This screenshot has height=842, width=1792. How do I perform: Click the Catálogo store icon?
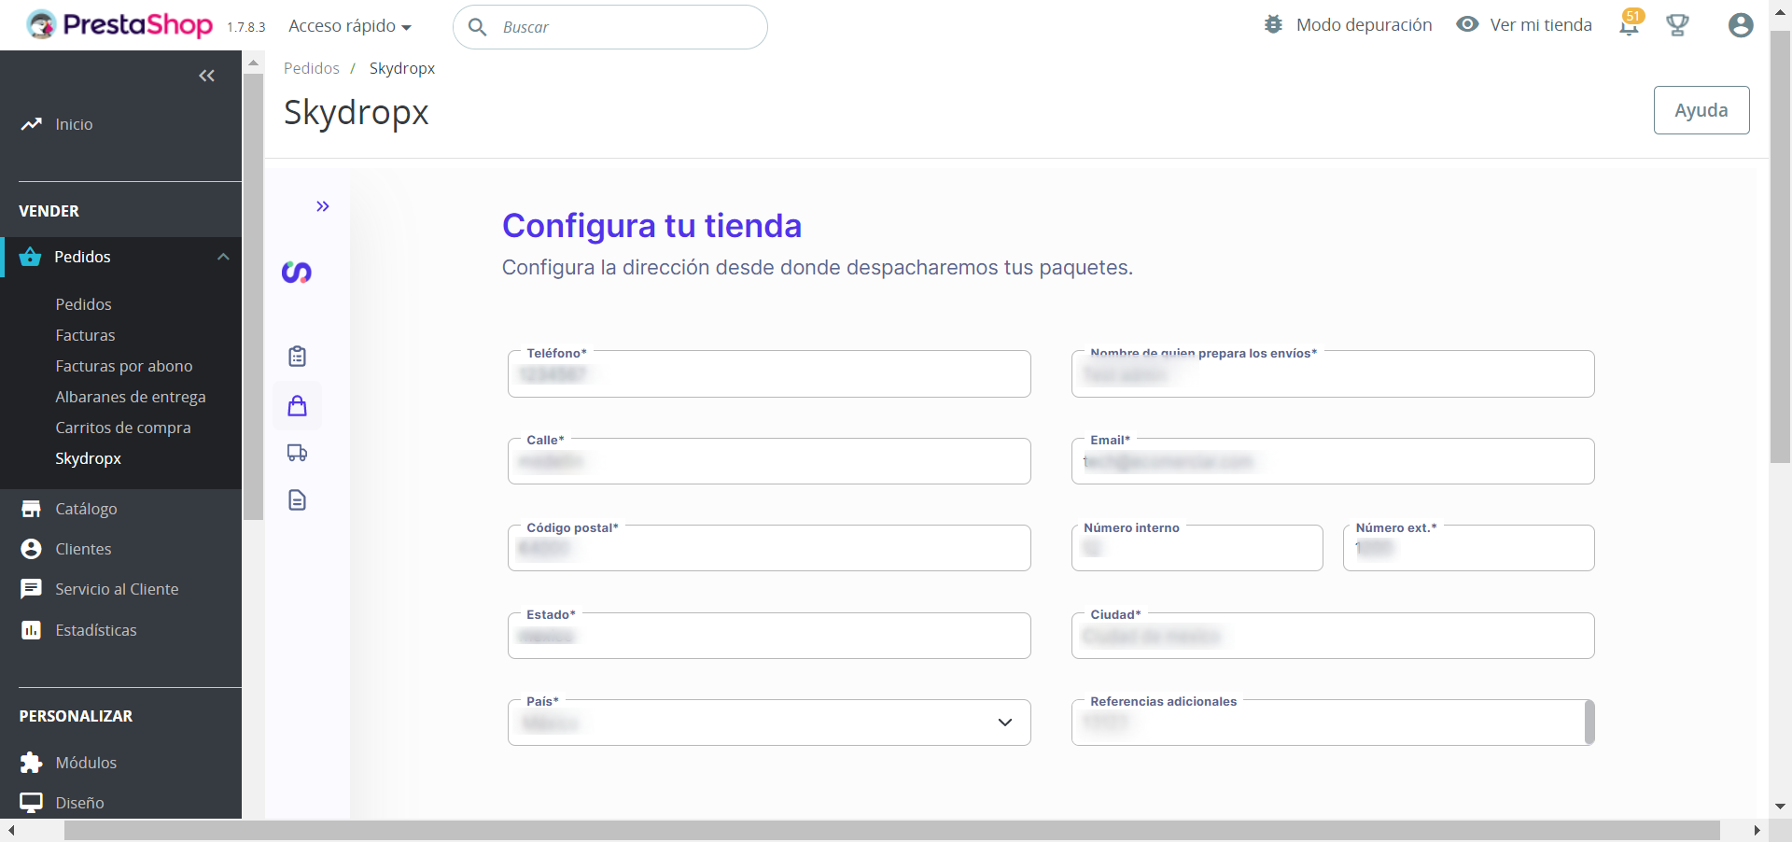(x=31, y=509)
